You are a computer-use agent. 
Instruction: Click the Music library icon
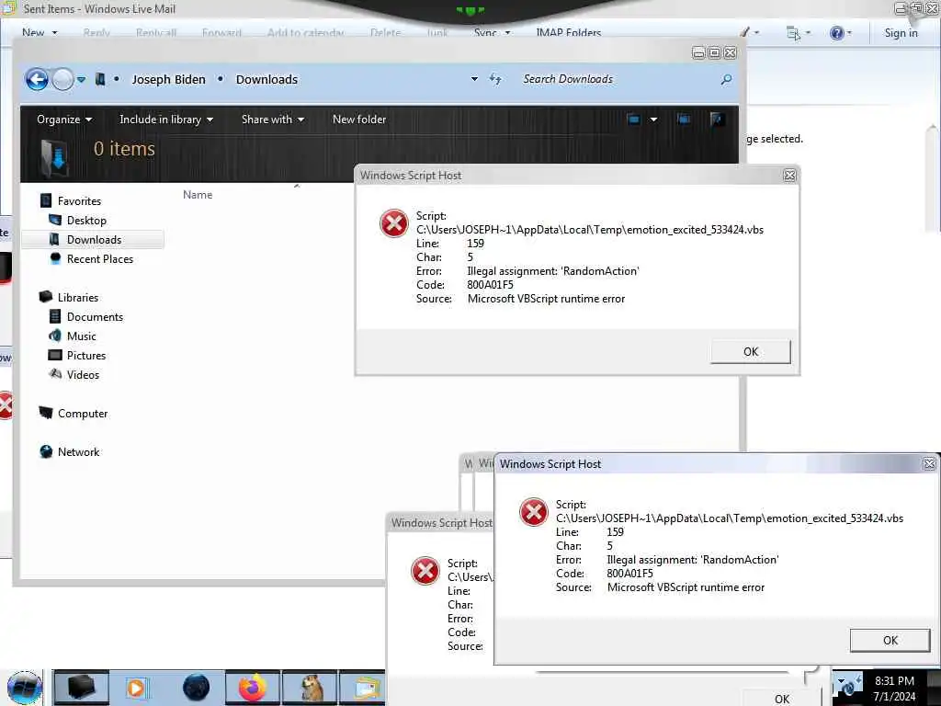click(x=55, y=336)
